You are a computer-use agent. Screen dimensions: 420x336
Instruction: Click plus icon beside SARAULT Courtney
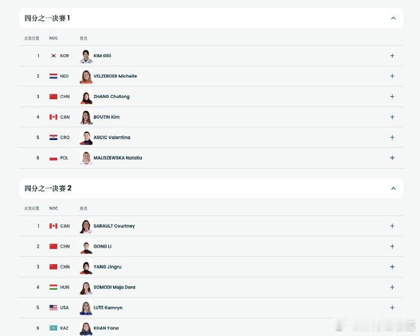392,226
